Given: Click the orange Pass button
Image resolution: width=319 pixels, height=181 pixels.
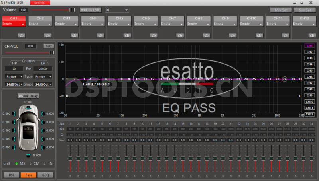Looking at the screenshot, I should point(28,175).
